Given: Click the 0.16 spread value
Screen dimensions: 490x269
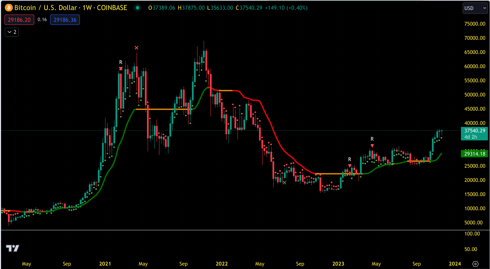Looking at the screenshot, I should pyautogui.click(x=42, y=20).
